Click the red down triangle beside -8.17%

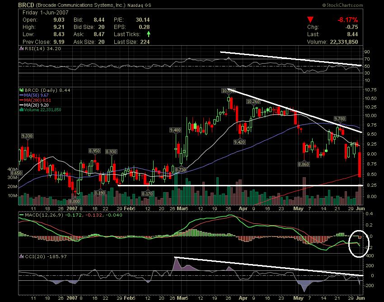[310, 19]
